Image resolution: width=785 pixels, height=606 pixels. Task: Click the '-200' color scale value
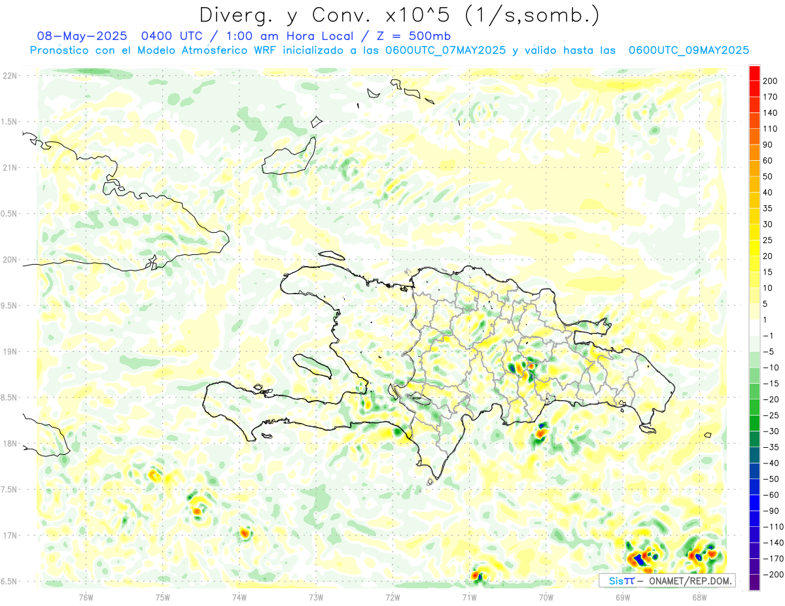[x=775, y=575]
